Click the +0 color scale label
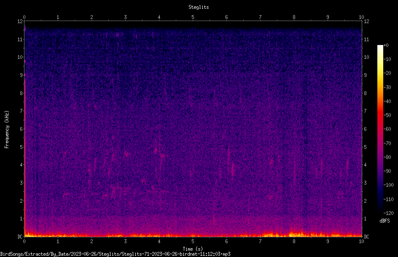 pyautogui.click(x=386, y=45)
